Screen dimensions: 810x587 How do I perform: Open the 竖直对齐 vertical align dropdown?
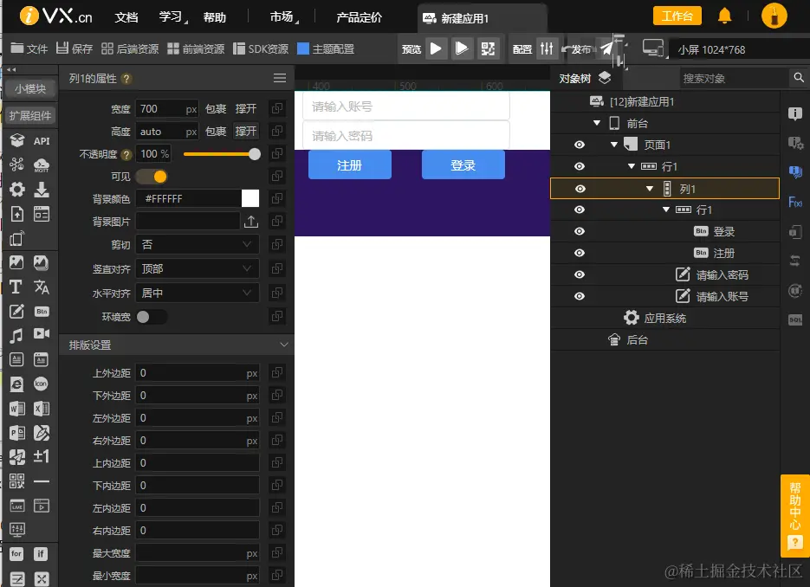198,269
